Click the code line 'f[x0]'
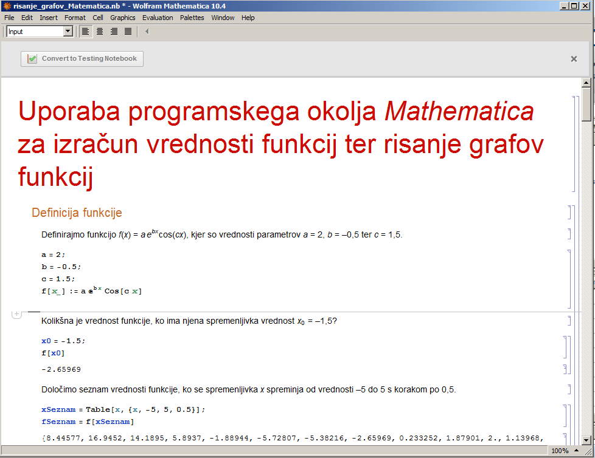Image resolution: width=595 pixels, height=458 pixels. [x=53, y=353]
